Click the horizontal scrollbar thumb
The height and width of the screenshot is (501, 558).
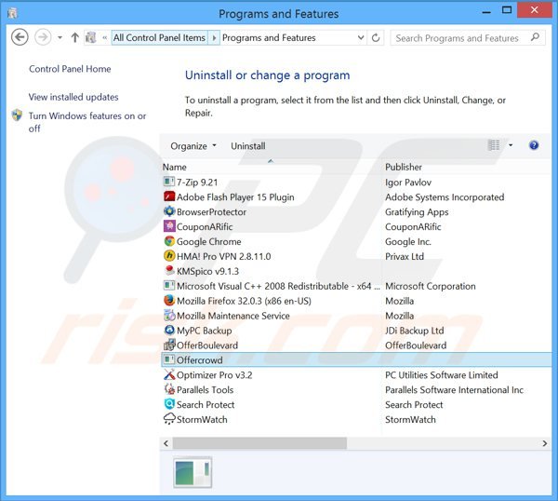click(x=259, y=443)
